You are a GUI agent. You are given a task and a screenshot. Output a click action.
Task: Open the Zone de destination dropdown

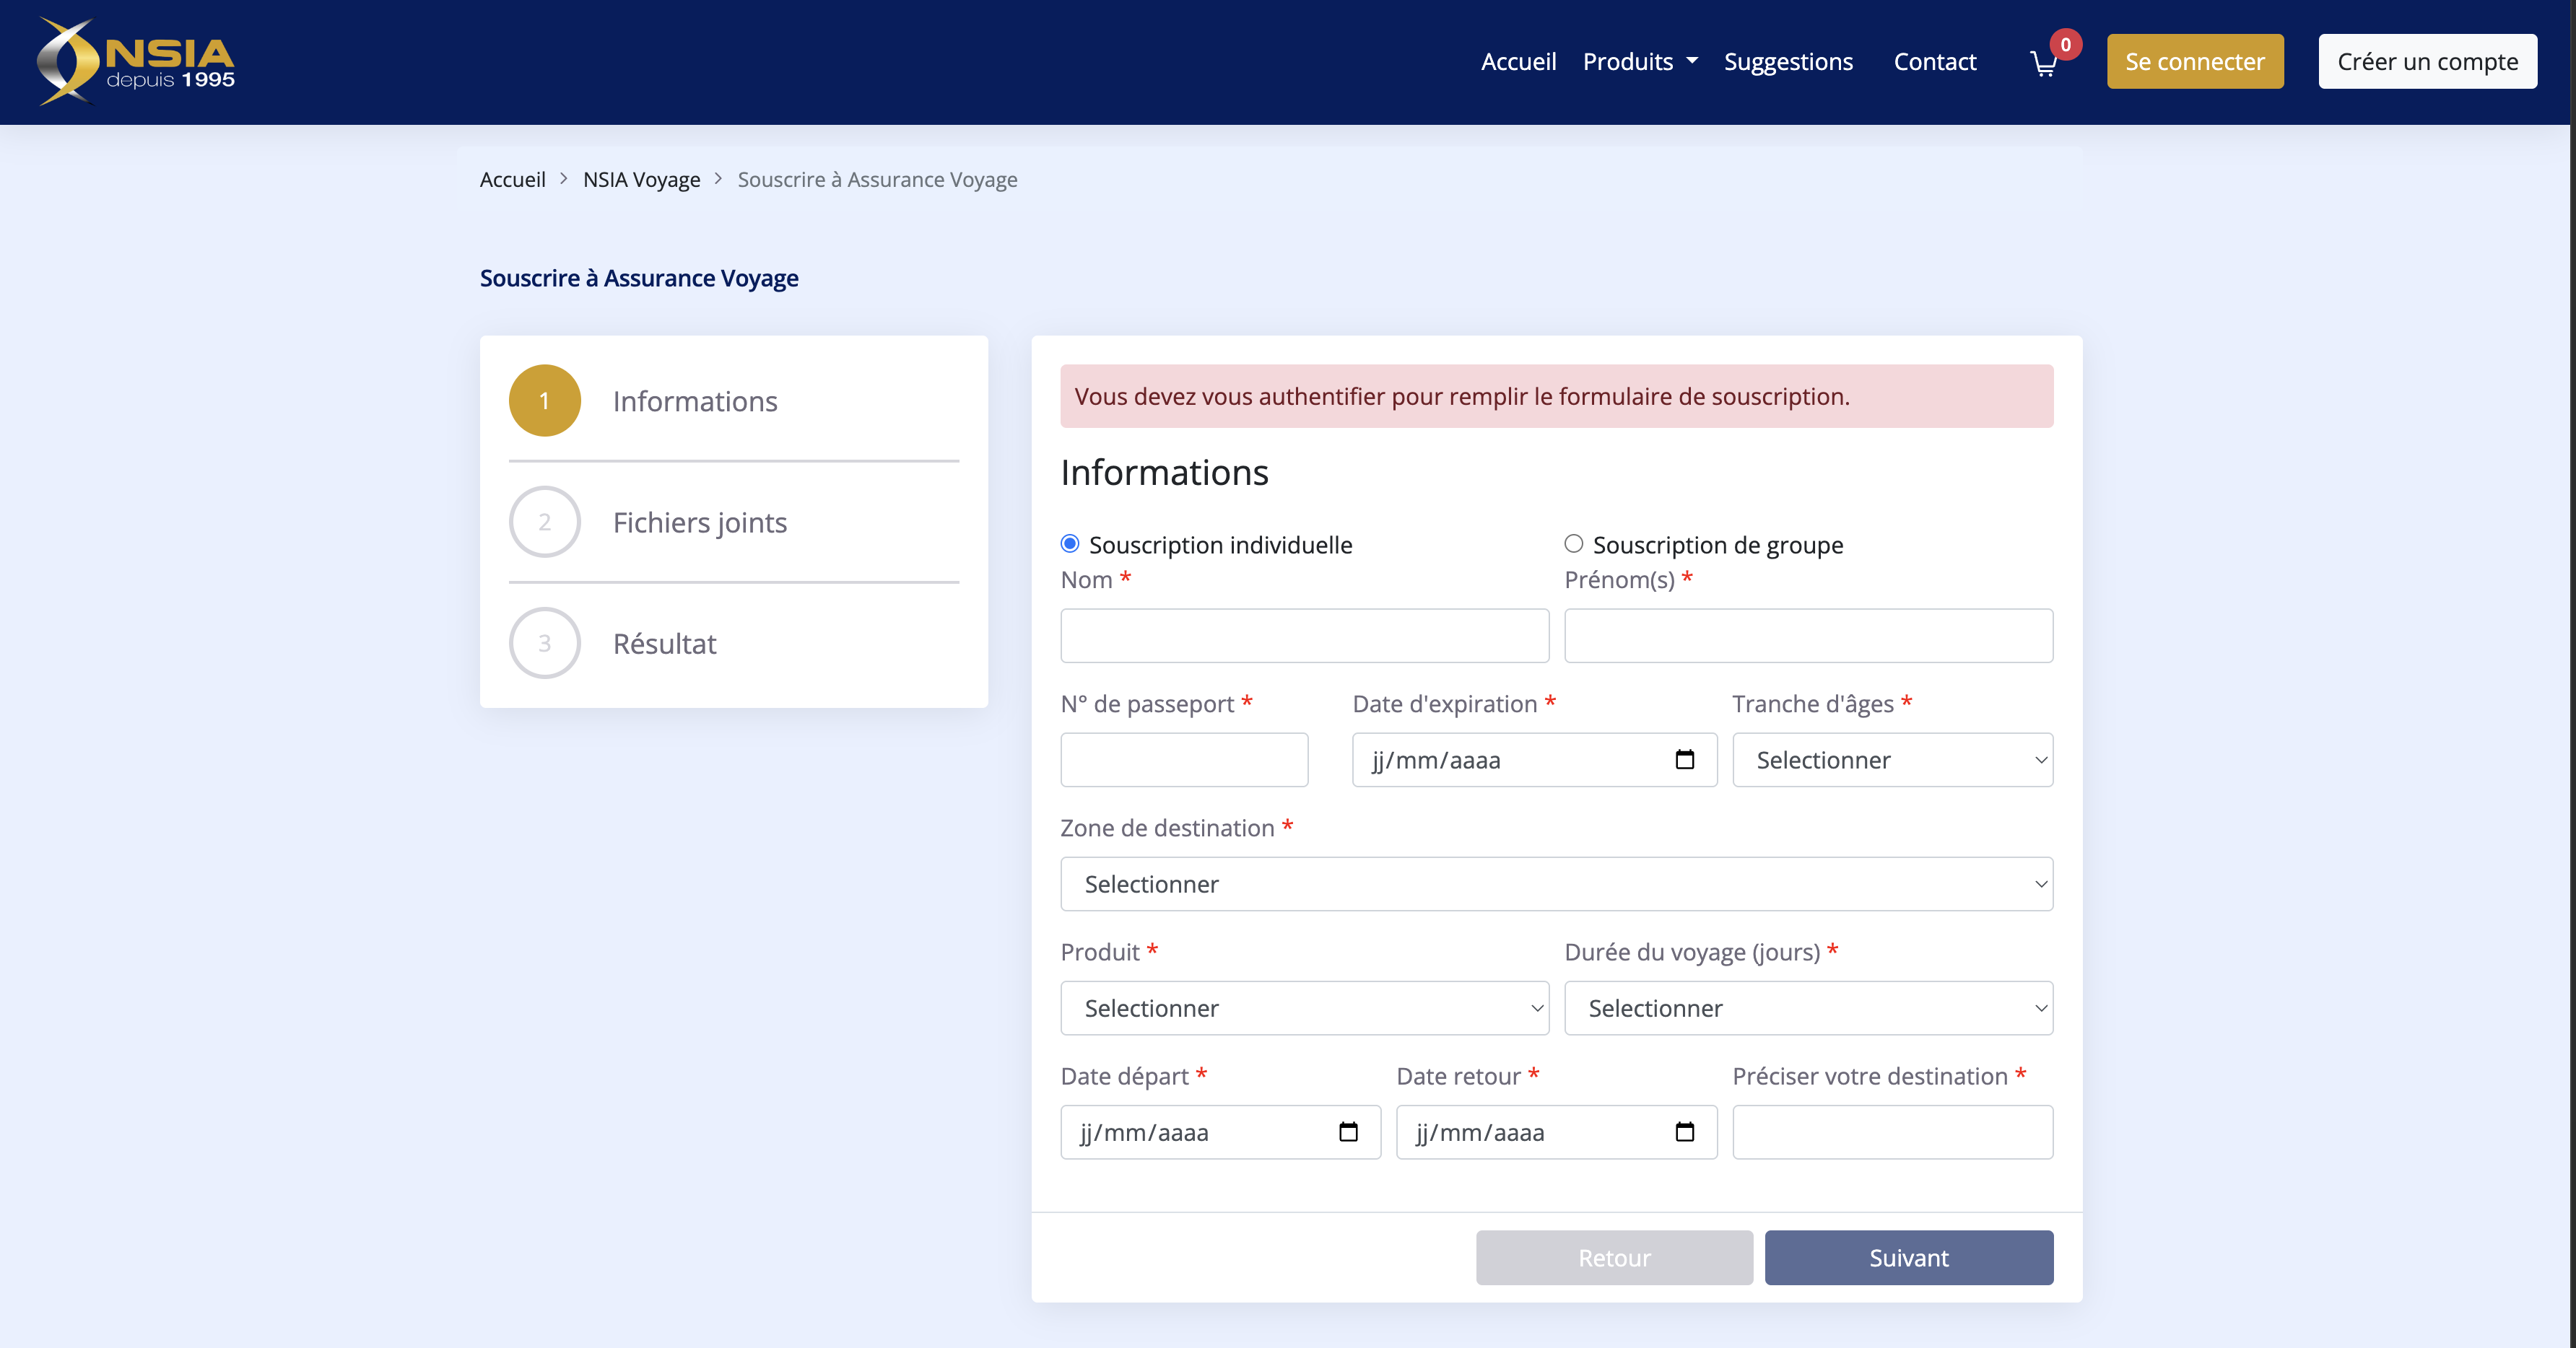pyautogui.click(x=1555, y=883)
